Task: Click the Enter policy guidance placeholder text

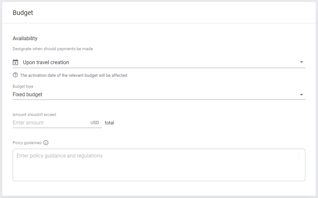Action: coord(59,156)
